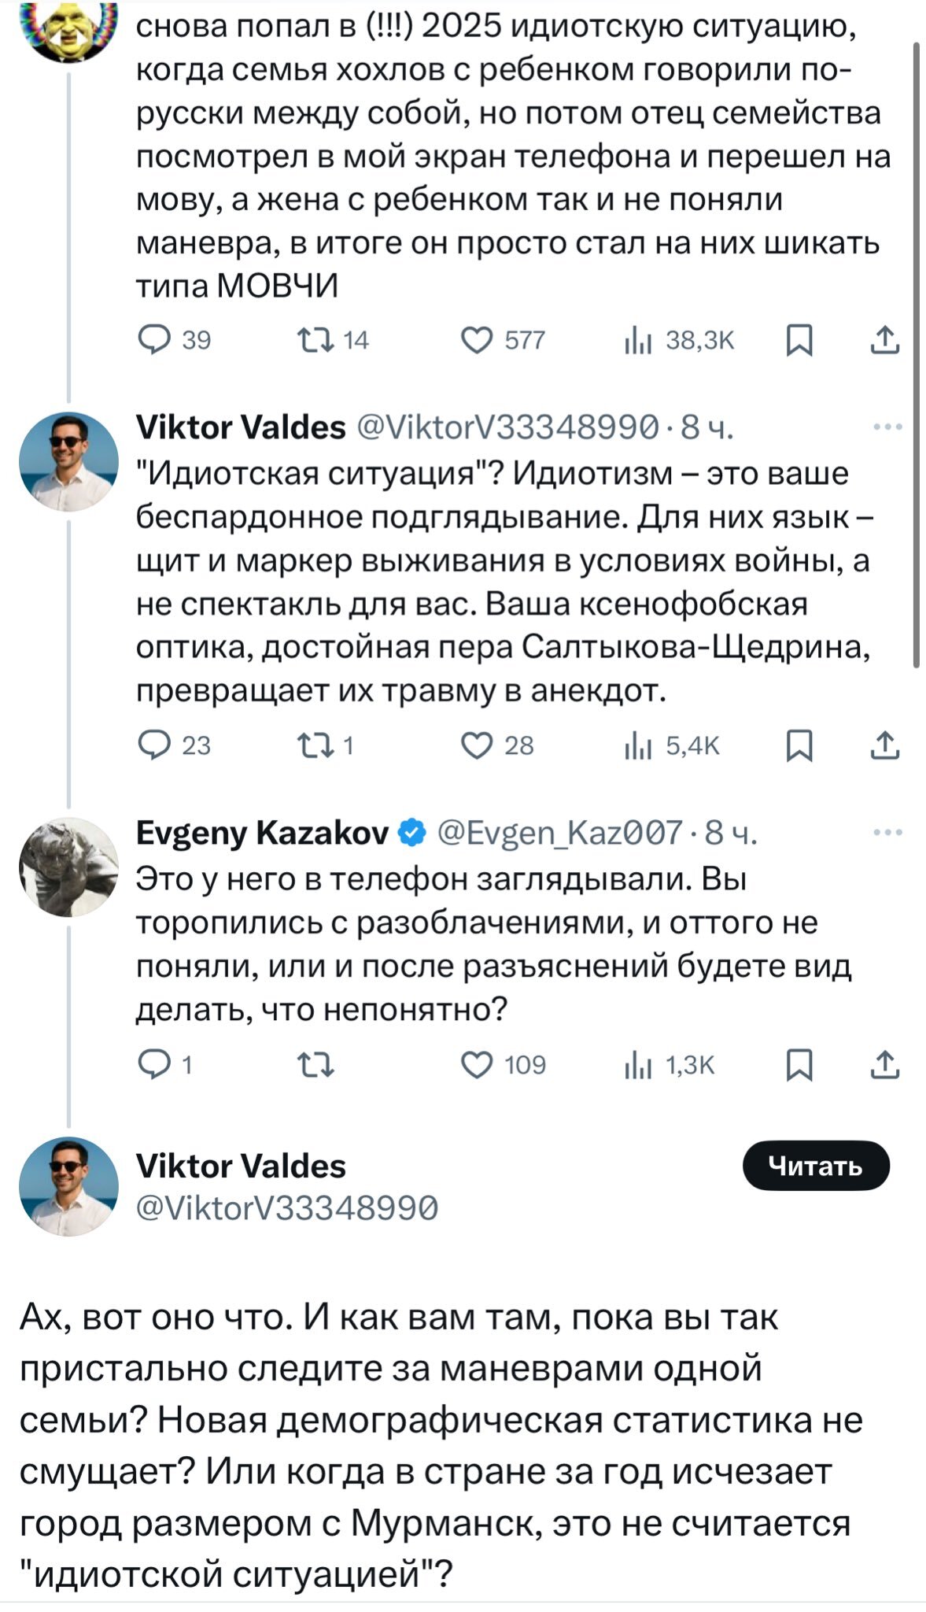Like Evgeny Kazakov's reply with 109 likes

pyautogui.click(x=477, y=1065)
